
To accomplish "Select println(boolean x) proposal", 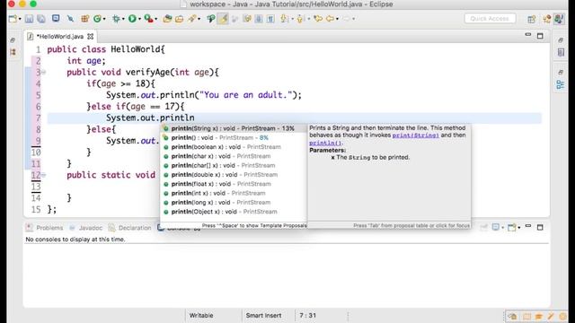I will [234, 147].
